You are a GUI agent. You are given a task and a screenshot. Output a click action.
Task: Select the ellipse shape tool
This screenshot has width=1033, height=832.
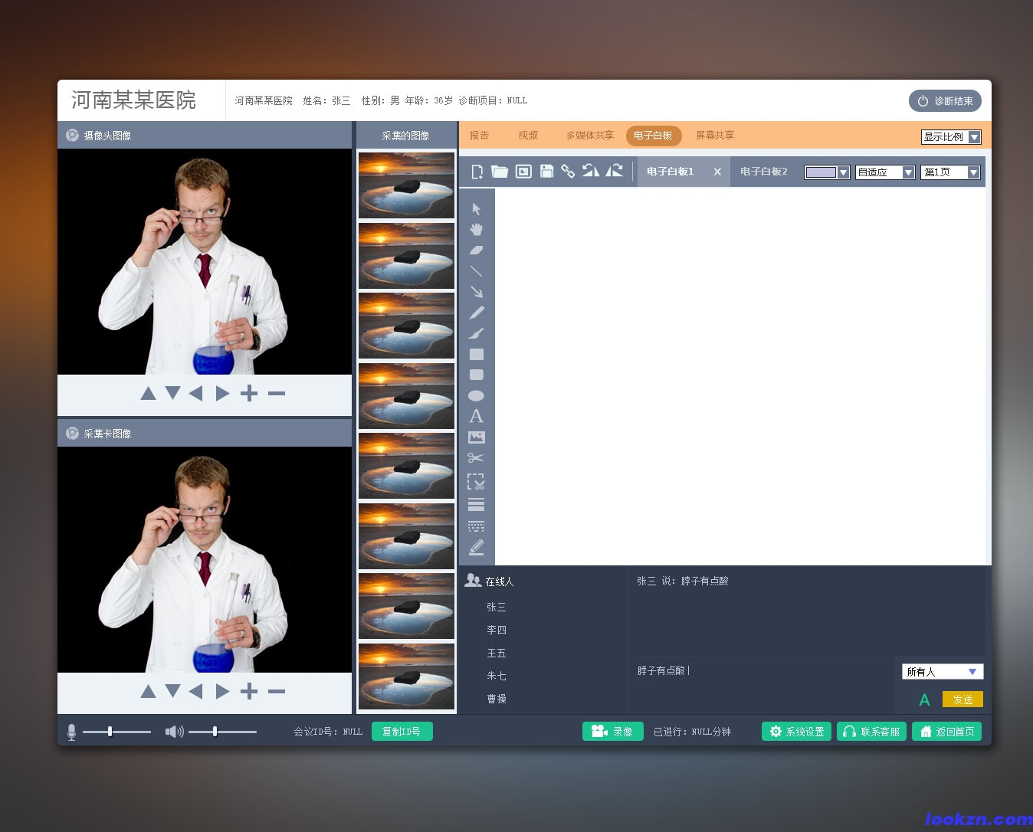coord(476,395)
